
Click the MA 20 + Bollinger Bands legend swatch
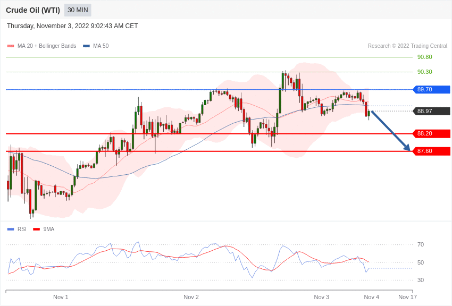[11, 46]
